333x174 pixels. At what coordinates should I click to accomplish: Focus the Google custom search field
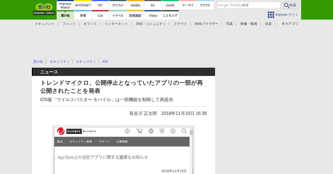pos(248,5)
